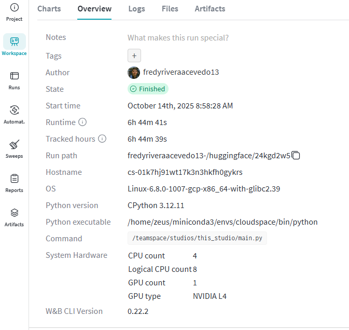Click the command /teamspace/studios/this_studio/main.py
The width and height of the screenshot is (349, 330).
tap(197, 238)
